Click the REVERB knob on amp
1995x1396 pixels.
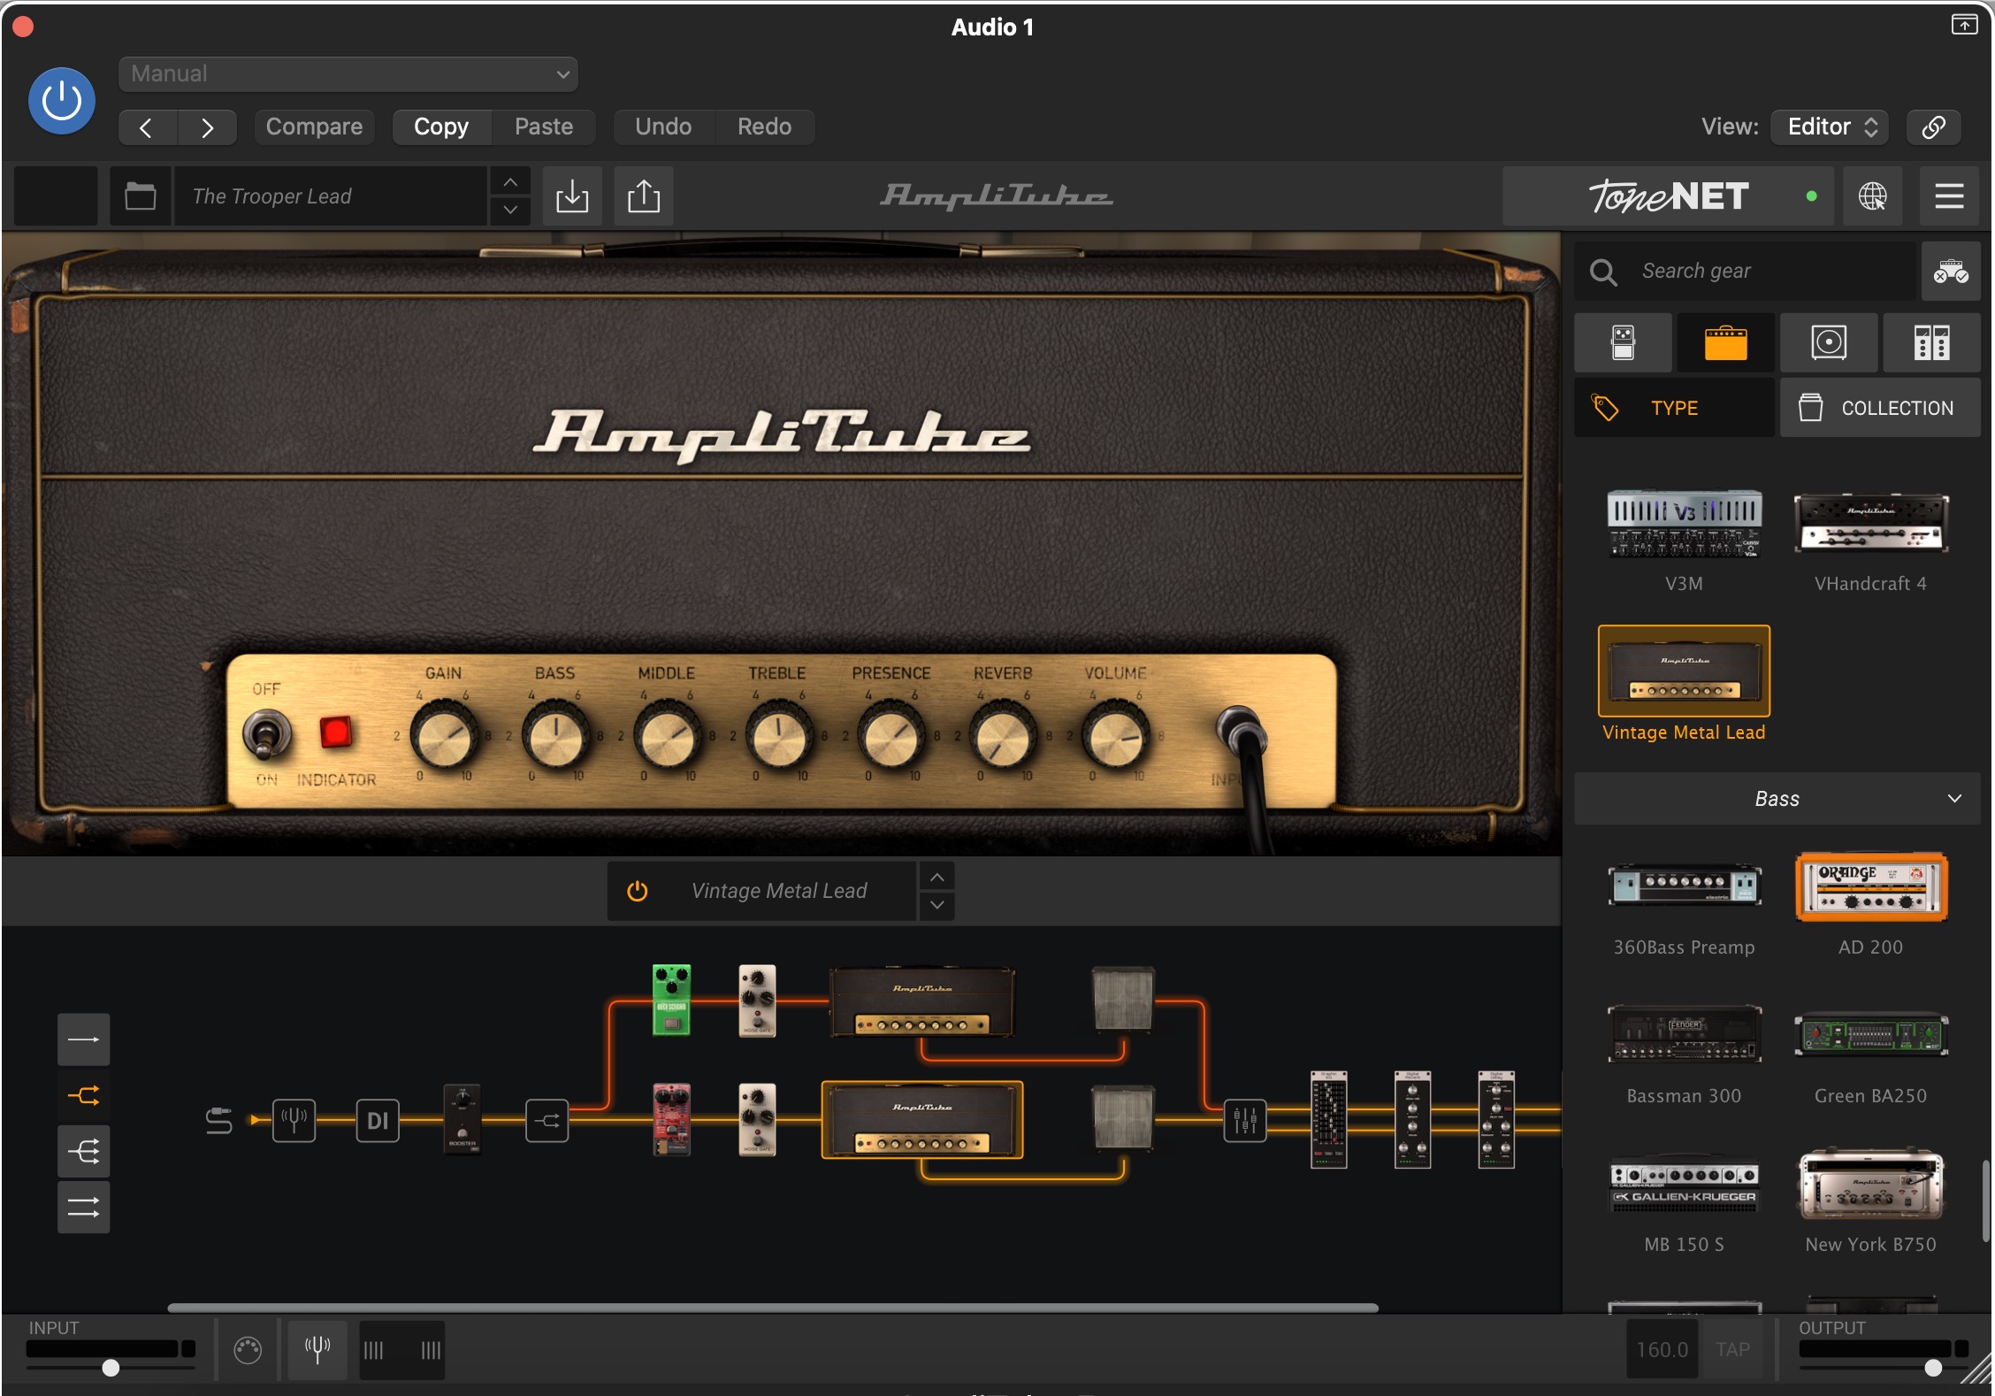coord(1003,737)
